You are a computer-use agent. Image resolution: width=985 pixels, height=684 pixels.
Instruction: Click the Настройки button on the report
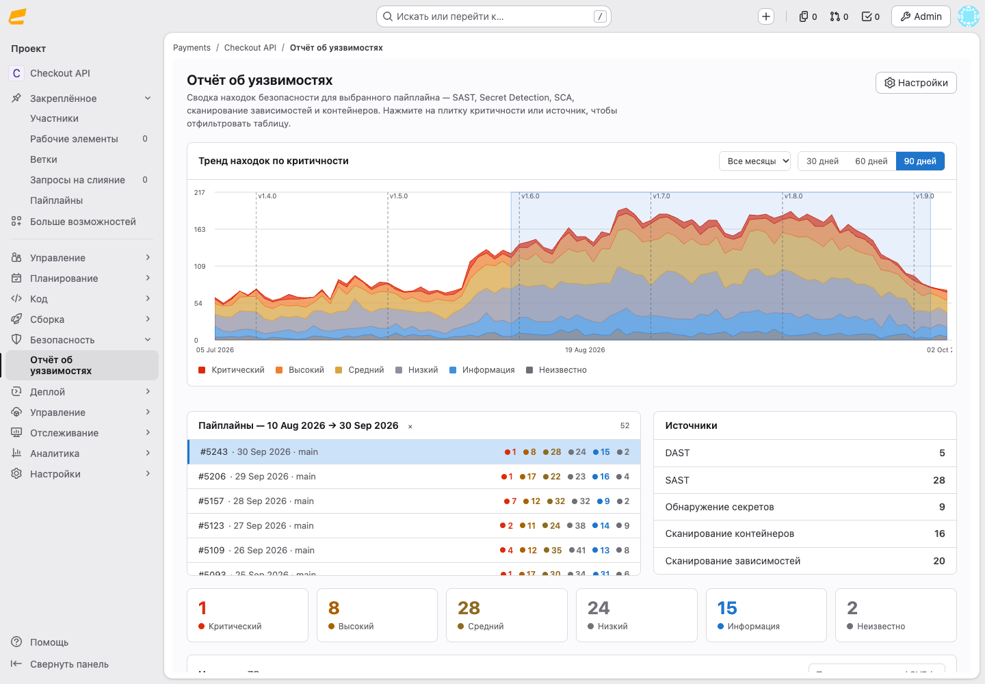[916, 83]
